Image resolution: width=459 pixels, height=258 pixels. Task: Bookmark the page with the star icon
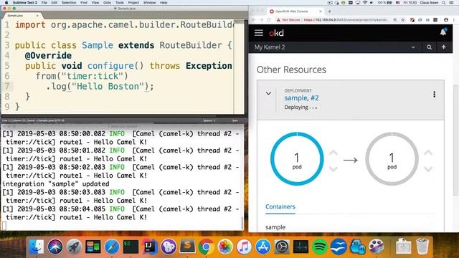click(x=403, y=20)
